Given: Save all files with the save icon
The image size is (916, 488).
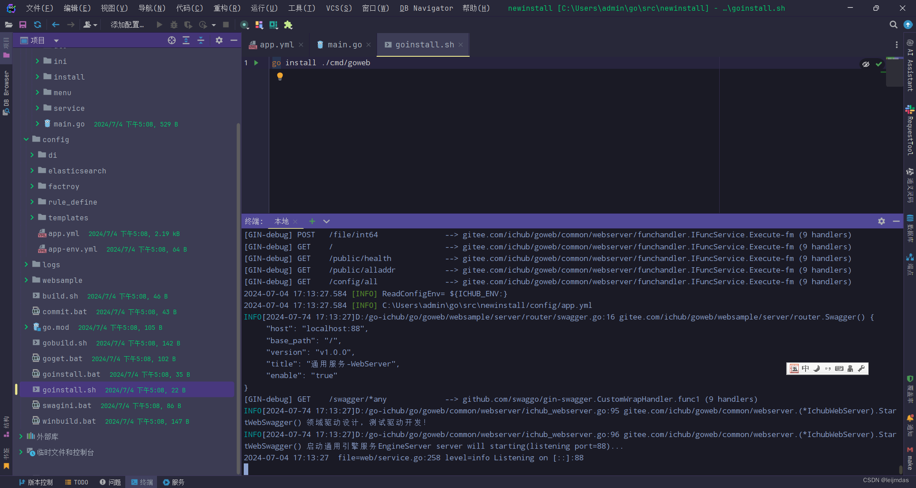Looking at the screenshot, I should coord(23,25).
